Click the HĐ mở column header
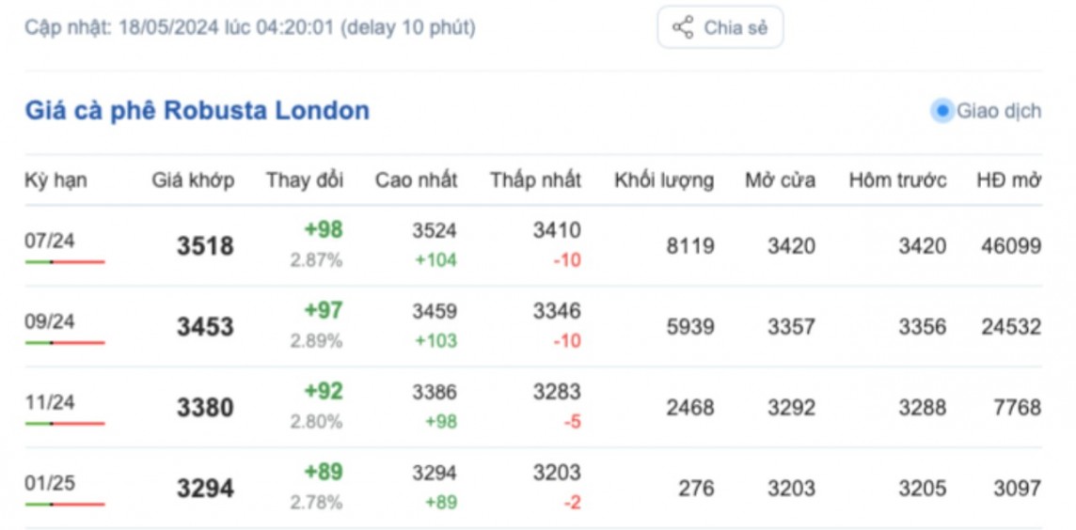The image size is (1076, 530). pyautogui.click(x=1008, y=180)
